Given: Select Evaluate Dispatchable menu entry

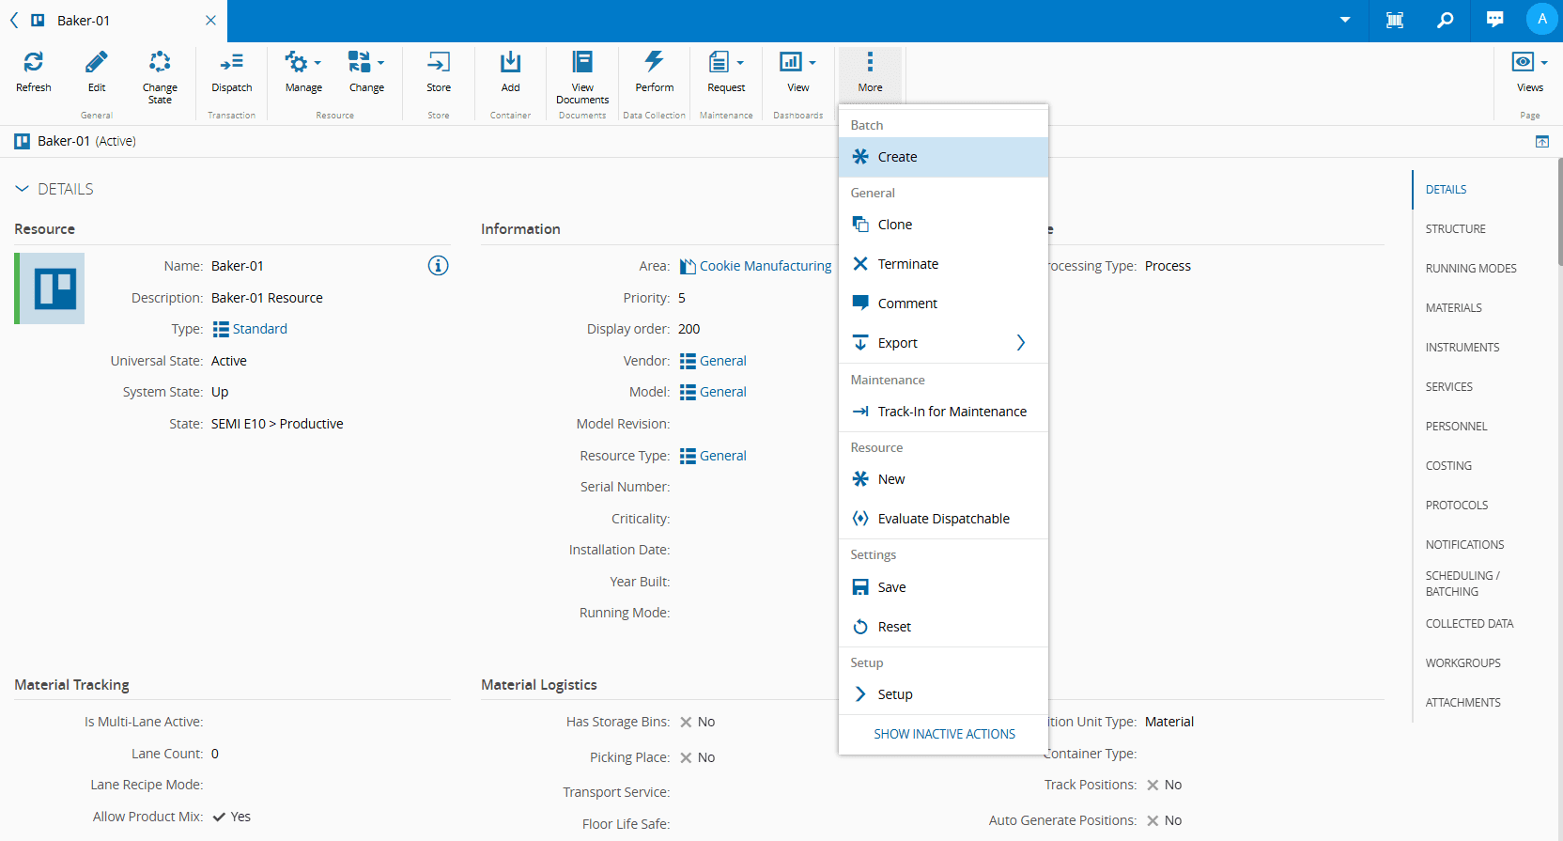Looking at the screenshot, I should 942,519.
